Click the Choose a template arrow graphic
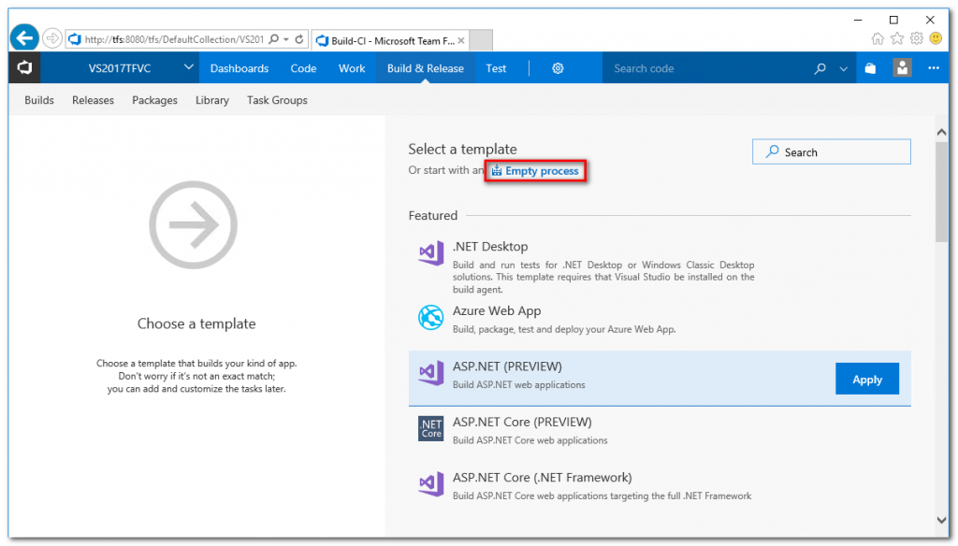 click(x=193, y=224)
